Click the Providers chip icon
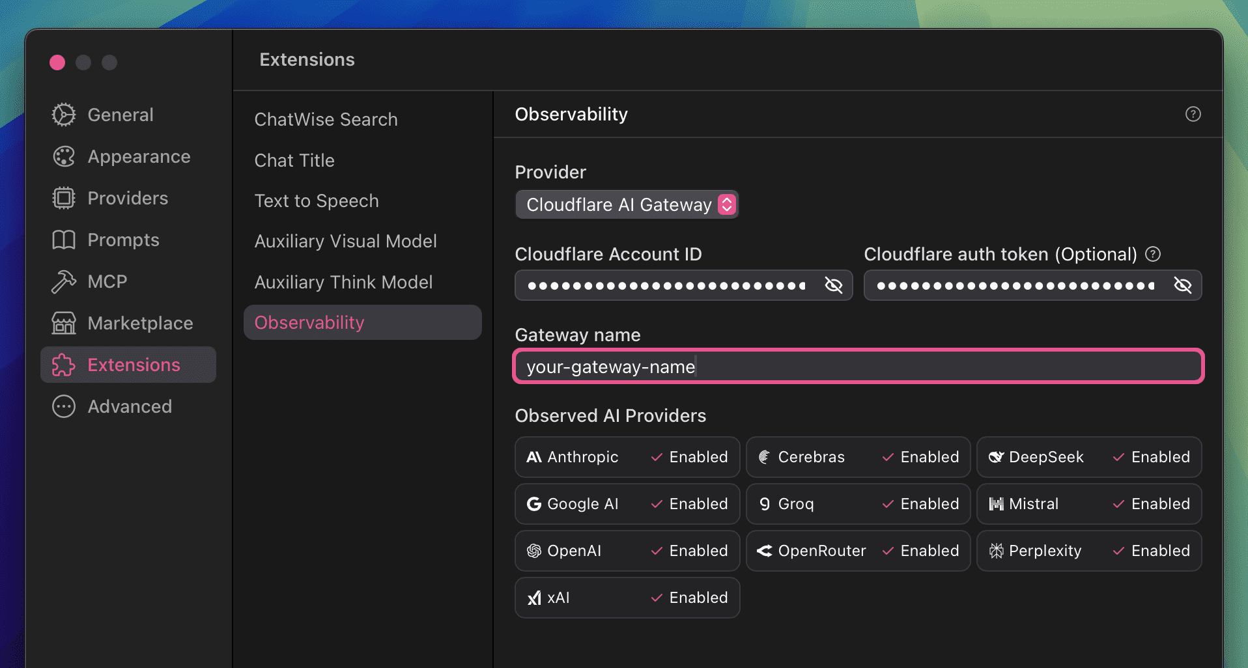The height and width of the screenshot is (668, 1248). (64, 198)
